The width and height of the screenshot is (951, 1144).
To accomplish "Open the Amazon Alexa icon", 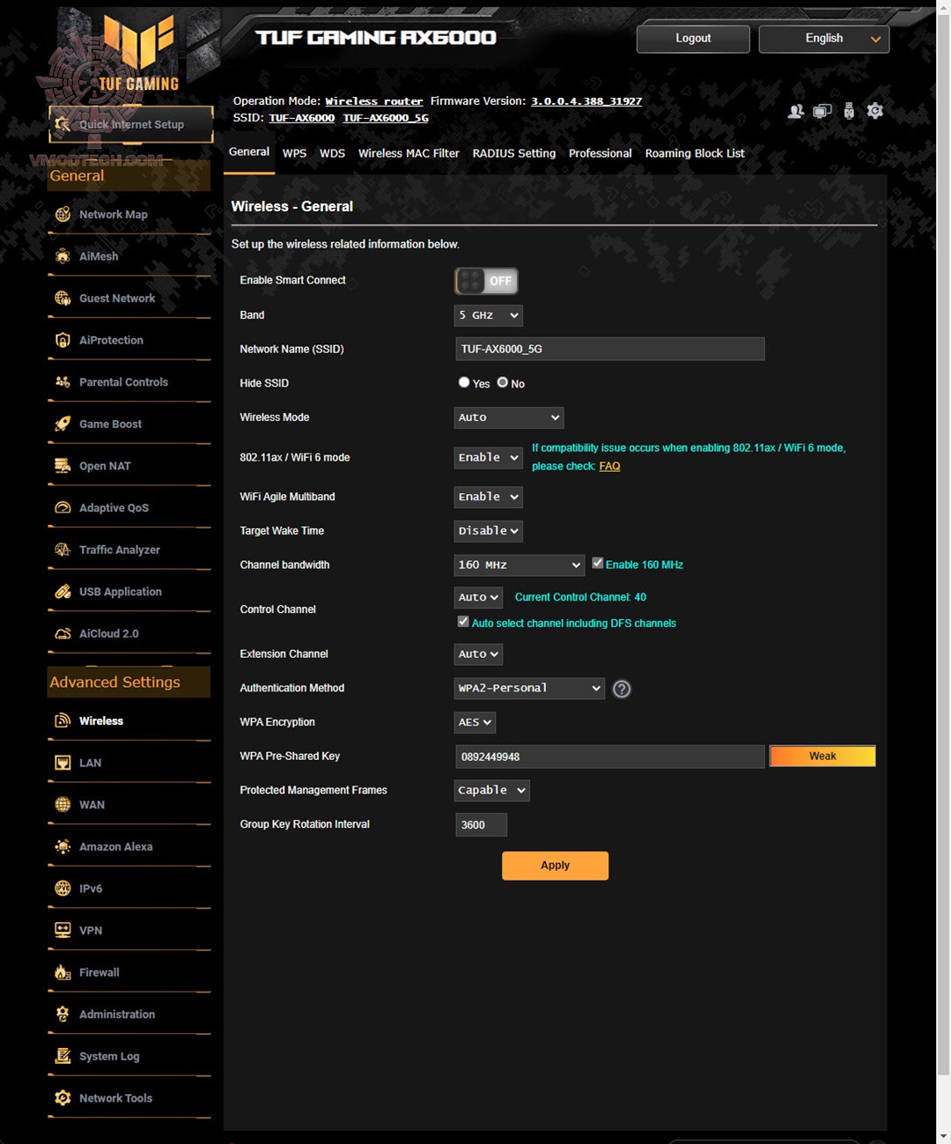I will (x=63, y=846).
